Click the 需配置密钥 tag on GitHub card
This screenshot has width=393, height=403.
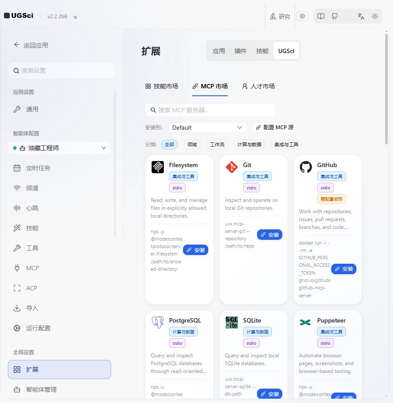(331, 199)
